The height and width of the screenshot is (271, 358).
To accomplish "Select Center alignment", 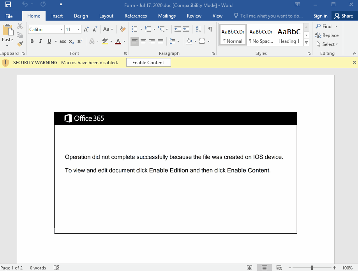I will [x=143, y=41].
